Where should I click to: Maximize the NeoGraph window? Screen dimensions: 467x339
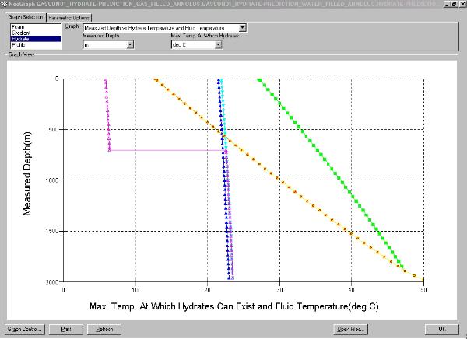click(454, 4)
